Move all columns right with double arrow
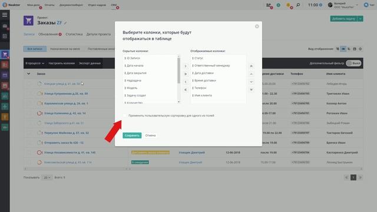Viewport: 377px width, 212px height. [186, 74]
